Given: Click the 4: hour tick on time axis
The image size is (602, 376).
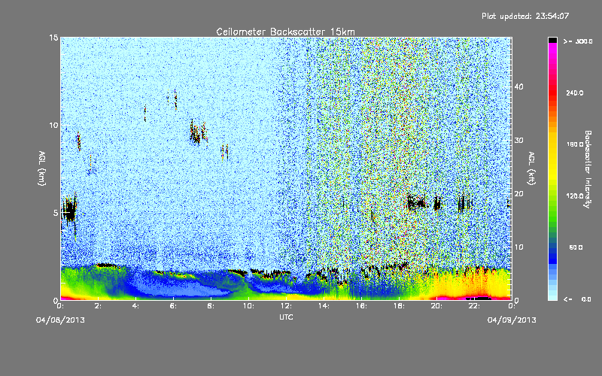Looking at the screenshot, I should [x=135, y=306].
